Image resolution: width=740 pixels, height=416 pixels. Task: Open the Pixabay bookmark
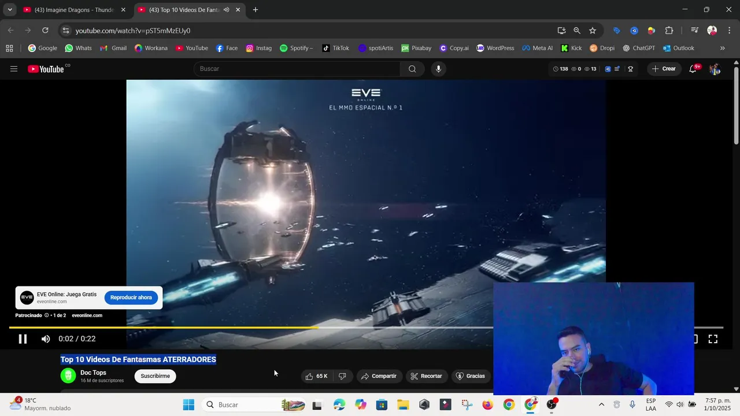[x=416, y=48]
